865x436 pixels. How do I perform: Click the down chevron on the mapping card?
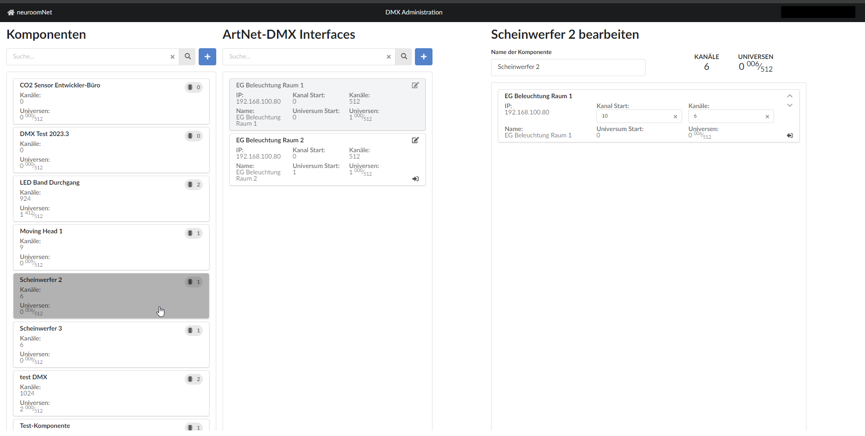(x=789, y=105)
